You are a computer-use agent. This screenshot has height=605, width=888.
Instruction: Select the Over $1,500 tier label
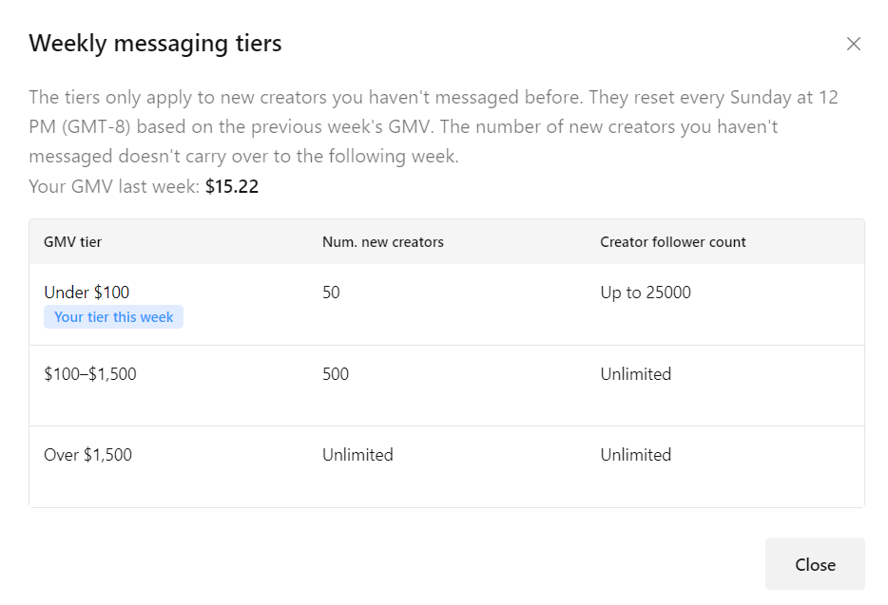88,455
